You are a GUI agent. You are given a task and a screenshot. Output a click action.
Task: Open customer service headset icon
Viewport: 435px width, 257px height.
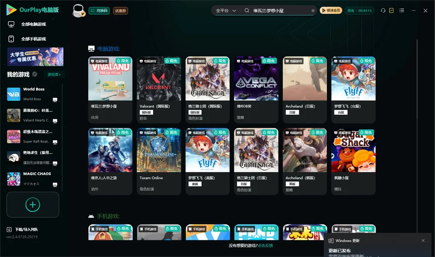[383, 10]
